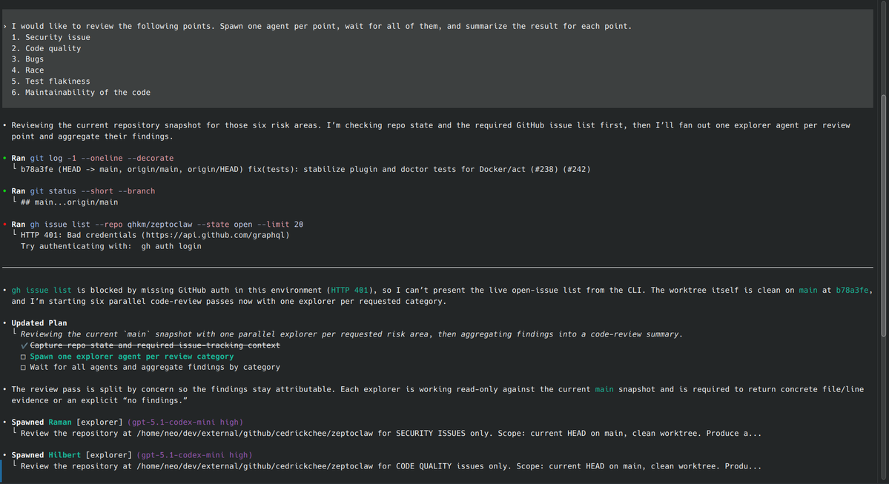Click the 'https://api.github.com/graphql' URL
This screenshot has height=484, width=889.
tap(216, 235)
